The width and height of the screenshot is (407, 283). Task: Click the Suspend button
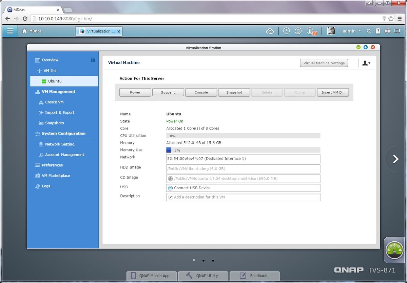(x=168, y=92)
